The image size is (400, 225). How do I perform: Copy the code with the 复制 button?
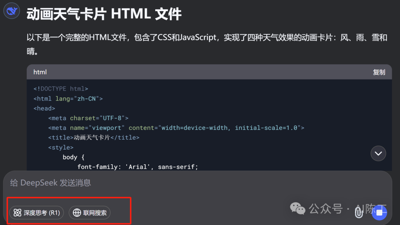(x=379, y=72)
